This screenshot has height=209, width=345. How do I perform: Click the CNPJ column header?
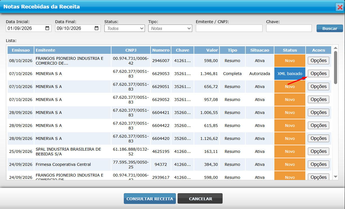(x=131, y=50)
